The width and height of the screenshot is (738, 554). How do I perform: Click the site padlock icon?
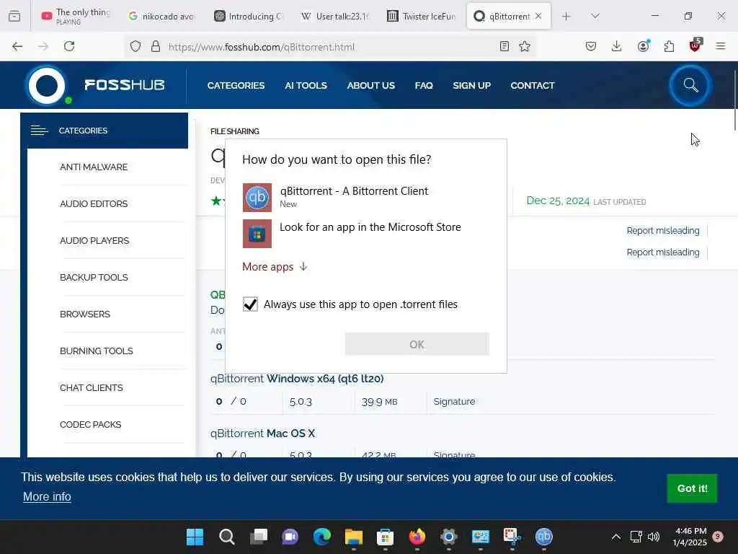coord(156,47)
